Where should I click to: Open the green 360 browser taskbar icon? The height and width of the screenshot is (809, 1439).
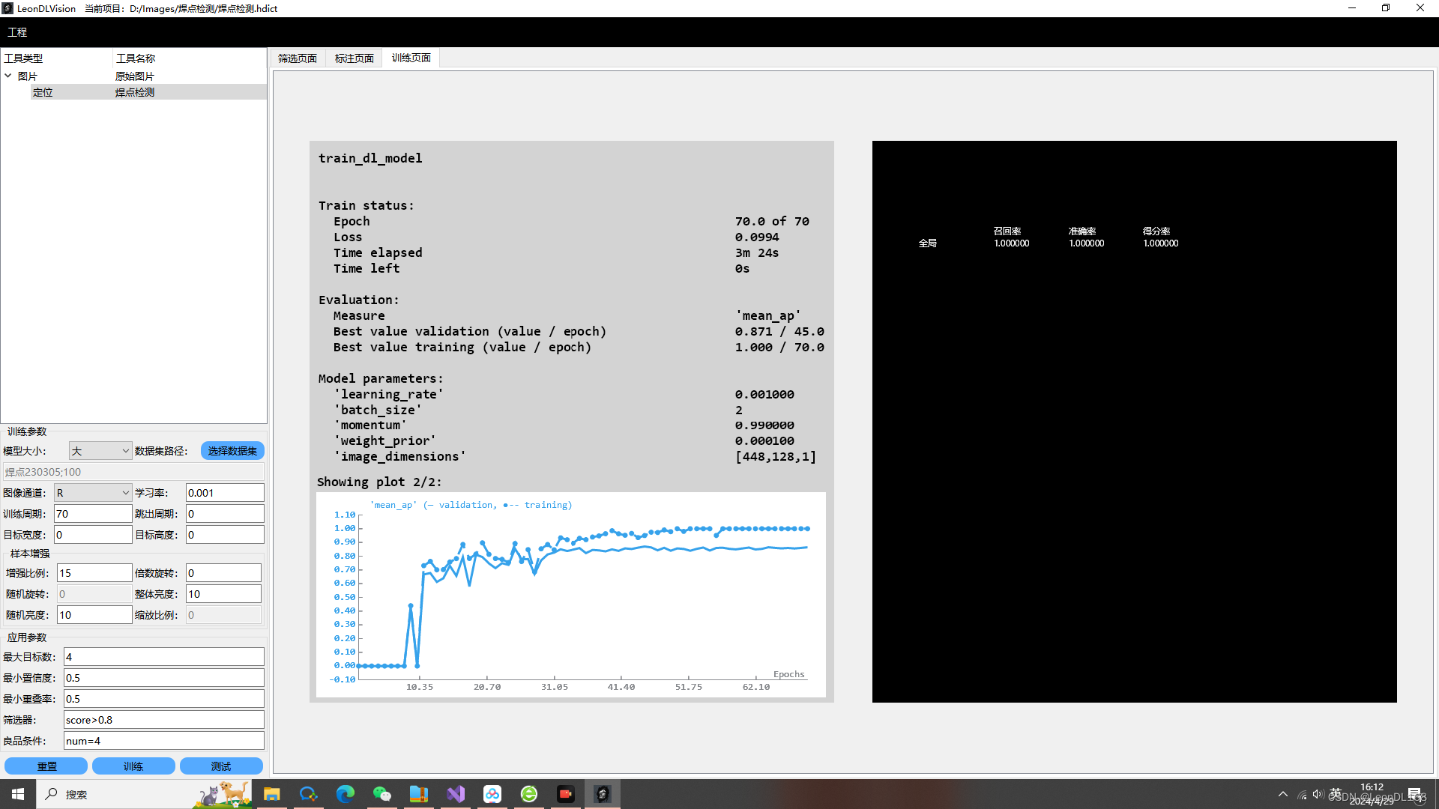(x=528, y=794)
